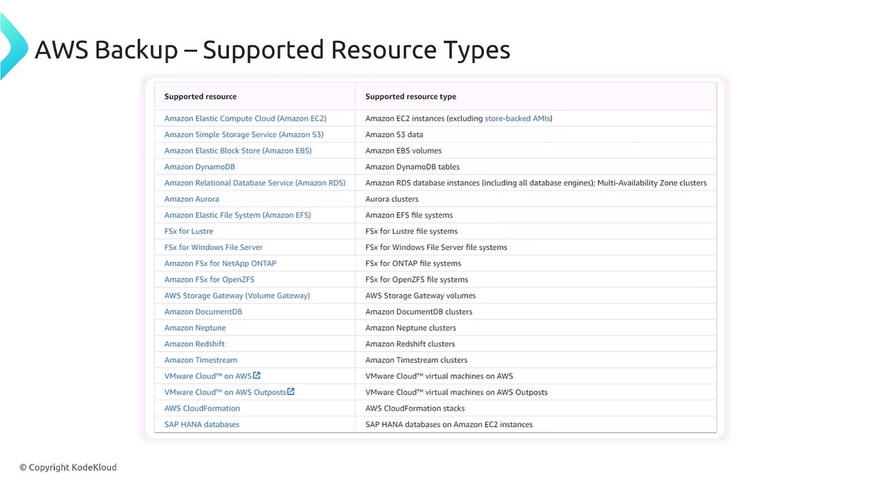Open FSx for Windows File Server link

213,247
